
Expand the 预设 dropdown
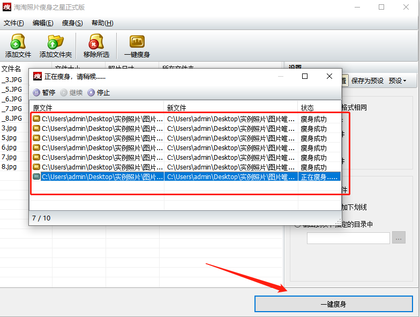coord(397,80)
